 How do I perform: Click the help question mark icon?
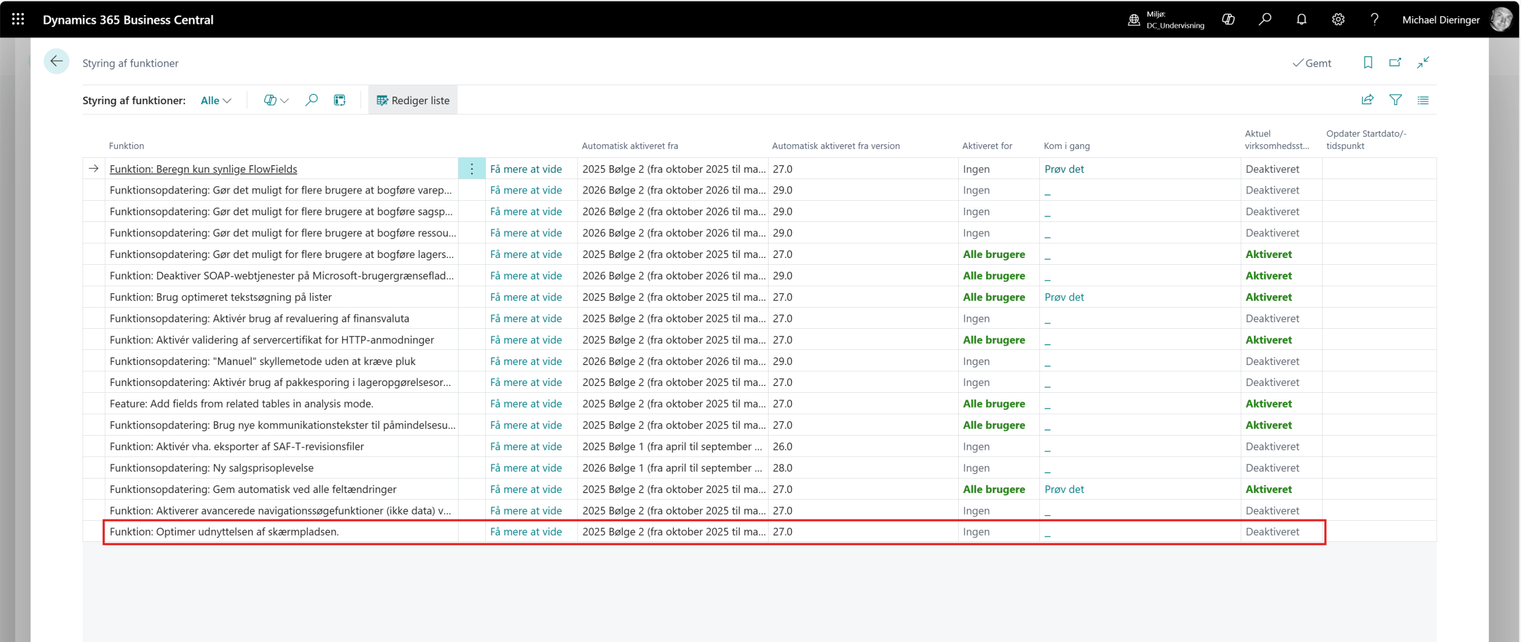(x=1374, y=20)
